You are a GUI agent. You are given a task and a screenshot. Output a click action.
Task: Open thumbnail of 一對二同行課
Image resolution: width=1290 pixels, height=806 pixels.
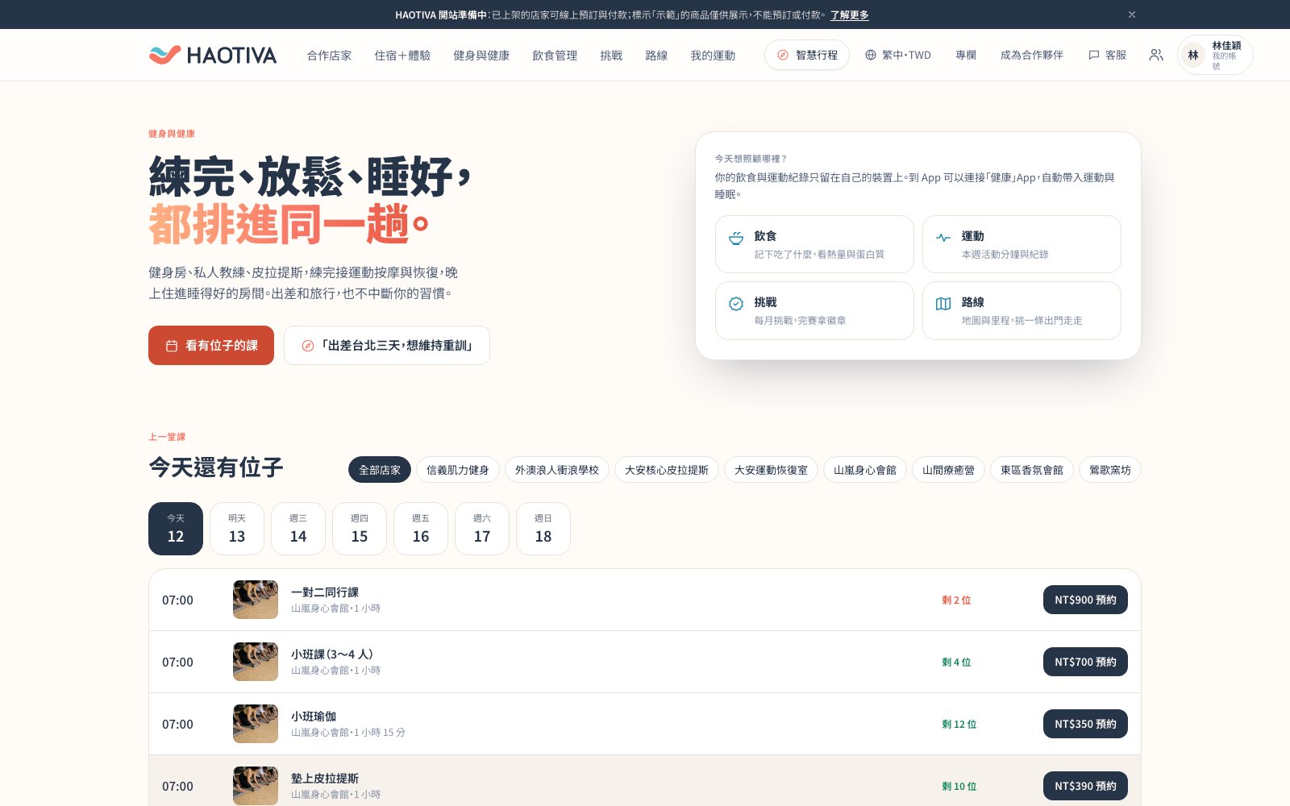point(256,600)
